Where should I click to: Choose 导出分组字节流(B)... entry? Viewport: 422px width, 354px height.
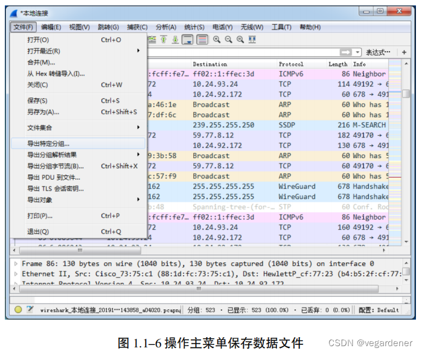click(78, 166)
